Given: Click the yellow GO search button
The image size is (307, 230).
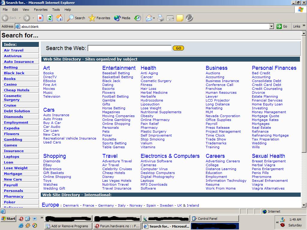Looking at the screenshot, I should (178, 48).
